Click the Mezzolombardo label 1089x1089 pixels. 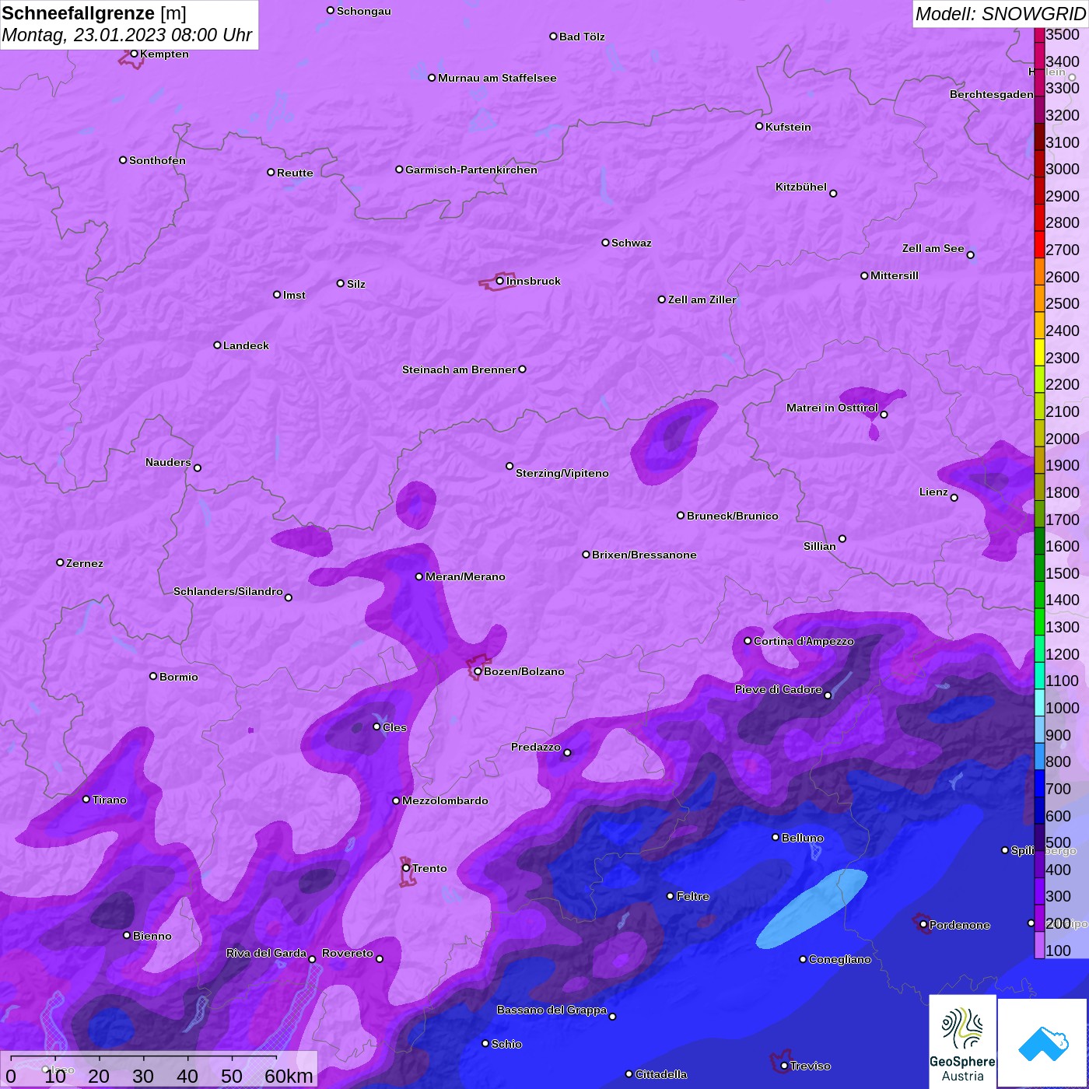(445, 800)
